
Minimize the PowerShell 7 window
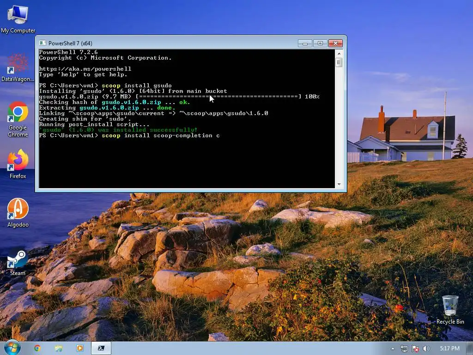point(305,43)
